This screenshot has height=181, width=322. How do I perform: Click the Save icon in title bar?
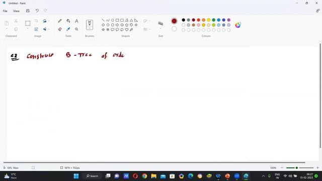pos(28,11)
